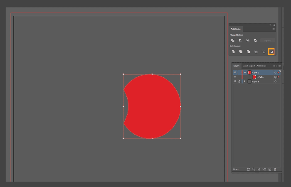This screenshot has height=187, width=291.
Task: Hide the Path sublayer visibility
Action: [x=235, y=77]
